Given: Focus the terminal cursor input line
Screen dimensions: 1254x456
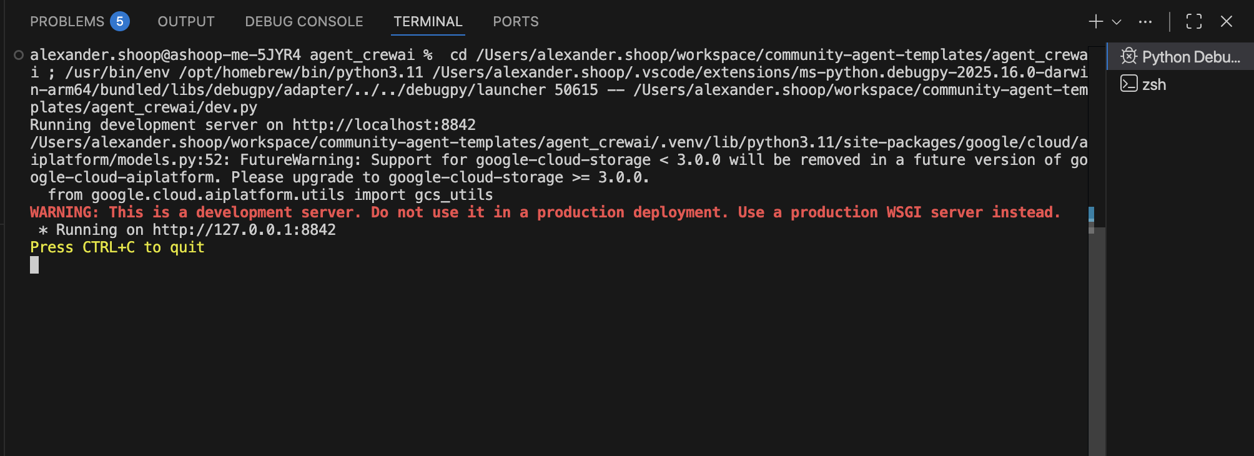Looking at the screenshot, I should (35, 265).
